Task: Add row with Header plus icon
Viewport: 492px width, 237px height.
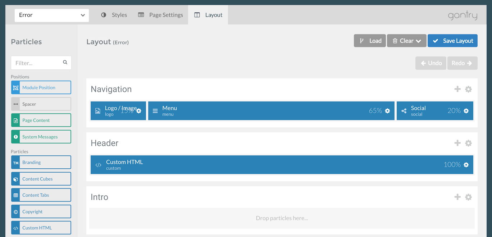Action: click(x=457, y=143)
